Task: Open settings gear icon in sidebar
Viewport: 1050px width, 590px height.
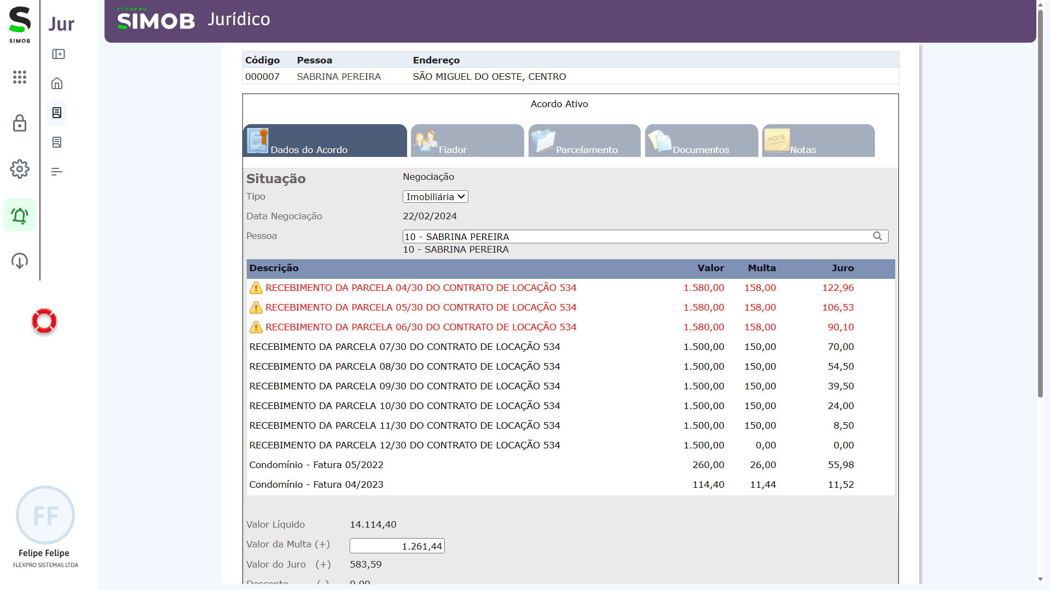Action: [20, 170]
